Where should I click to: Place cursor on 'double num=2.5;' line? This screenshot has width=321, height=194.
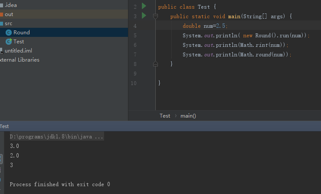[205, 26]
